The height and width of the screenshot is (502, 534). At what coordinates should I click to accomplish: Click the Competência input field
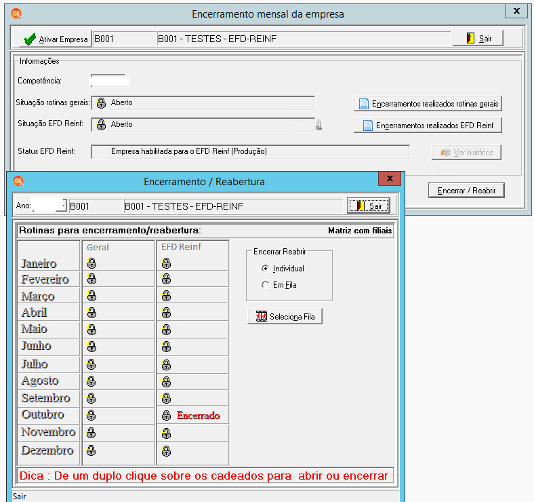pyautogui.click(x=109, y=81)
